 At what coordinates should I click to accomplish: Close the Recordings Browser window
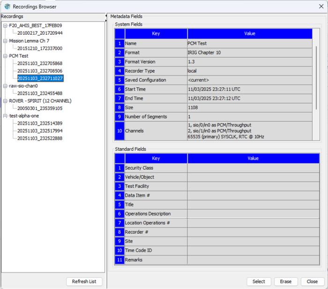(x=321, y=7)
